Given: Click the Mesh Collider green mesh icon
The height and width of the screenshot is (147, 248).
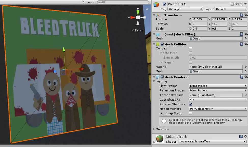Looking at the screenshot, I should [158, 44].
